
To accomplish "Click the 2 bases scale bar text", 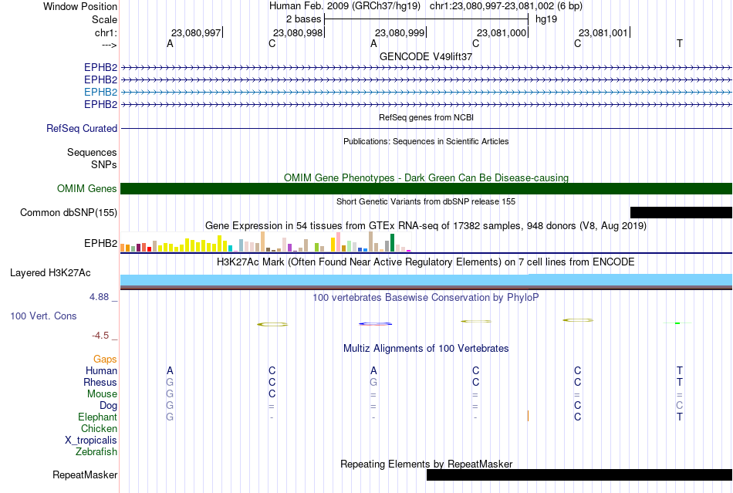I will (x=304, y=19).
